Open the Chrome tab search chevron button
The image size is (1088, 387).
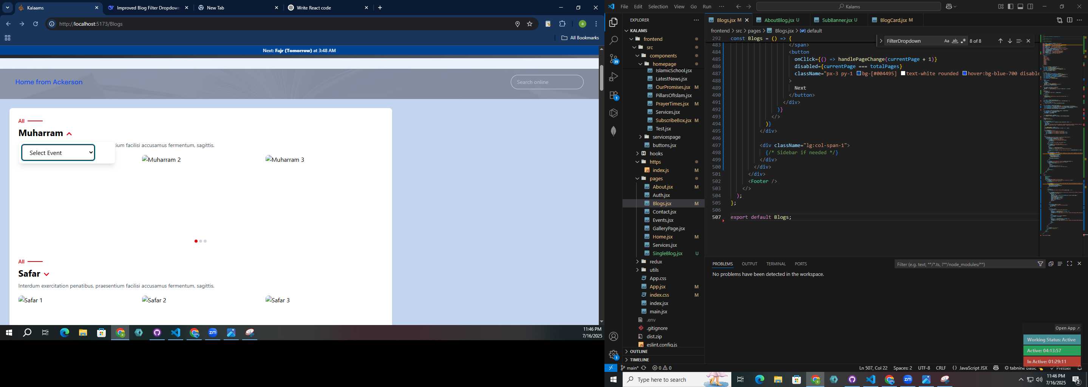click(7, 8)
